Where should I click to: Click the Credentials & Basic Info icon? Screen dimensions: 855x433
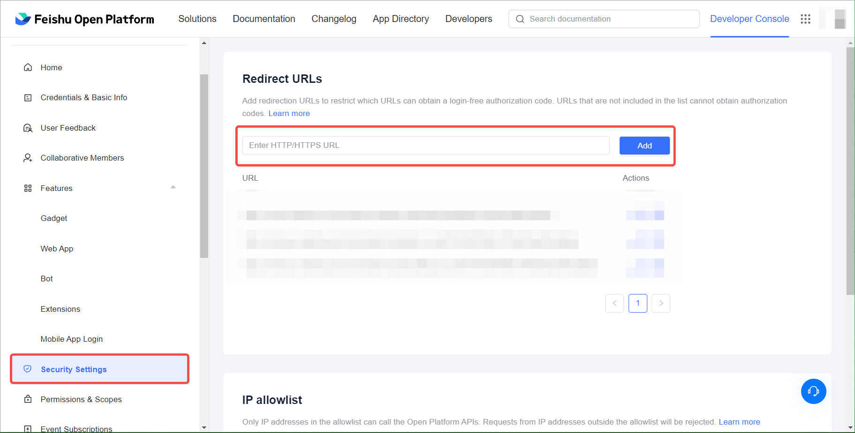point(28,98)
